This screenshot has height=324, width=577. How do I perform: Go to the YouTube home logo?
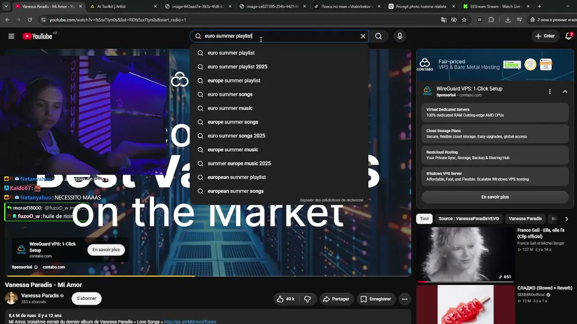point(37,36)
